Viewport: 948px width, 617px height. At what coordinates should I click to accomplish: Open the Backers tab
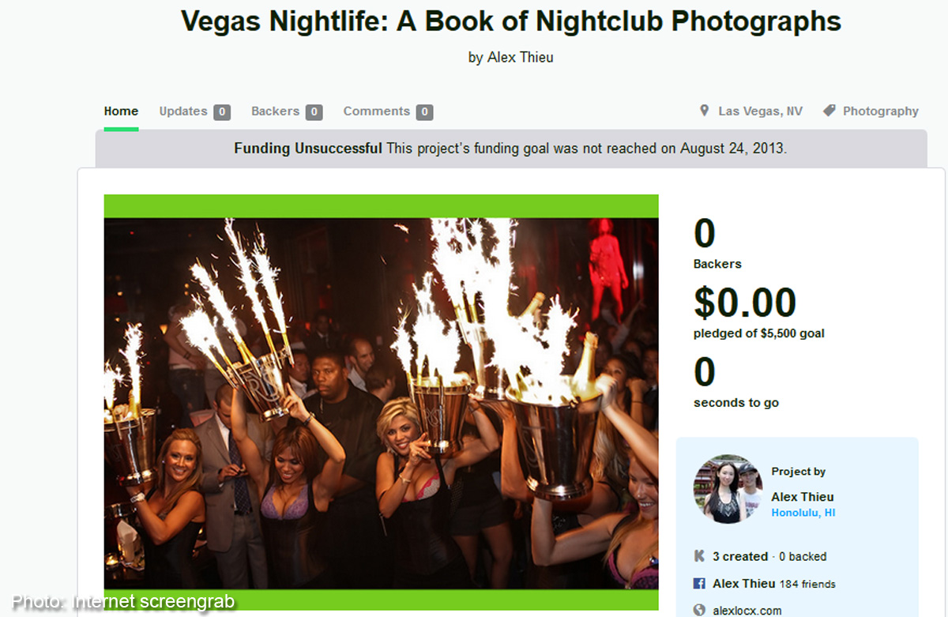276,111
